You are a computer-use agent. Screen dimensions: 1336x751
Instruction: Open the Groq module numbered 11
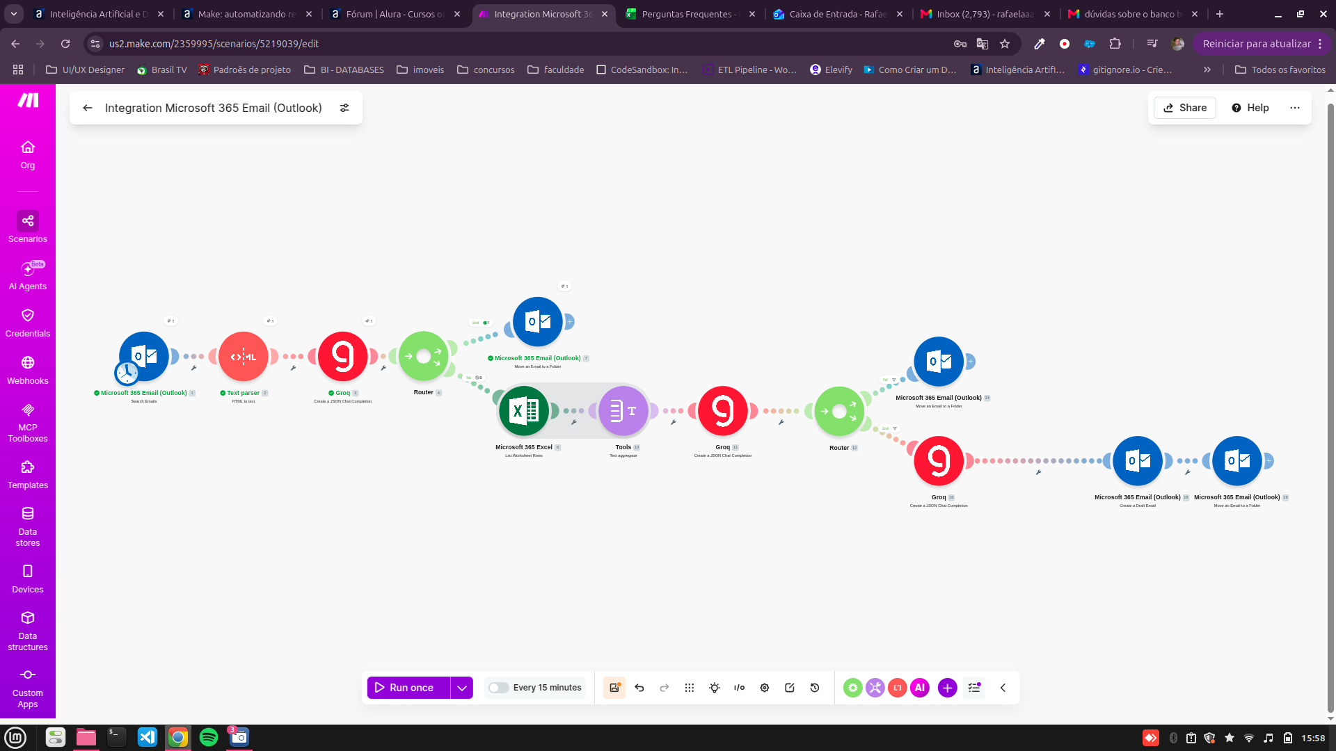click(x=723, y=411)
